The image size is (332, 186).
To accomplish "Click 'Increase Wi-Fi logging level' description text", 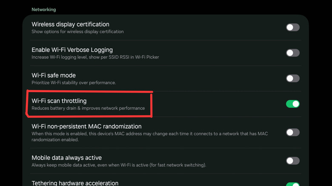I will tap(95, 57).
